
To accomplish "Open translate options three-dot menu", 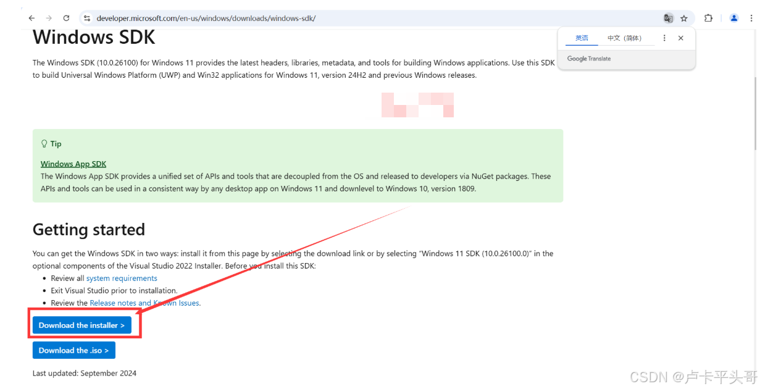I will point(664,38).
